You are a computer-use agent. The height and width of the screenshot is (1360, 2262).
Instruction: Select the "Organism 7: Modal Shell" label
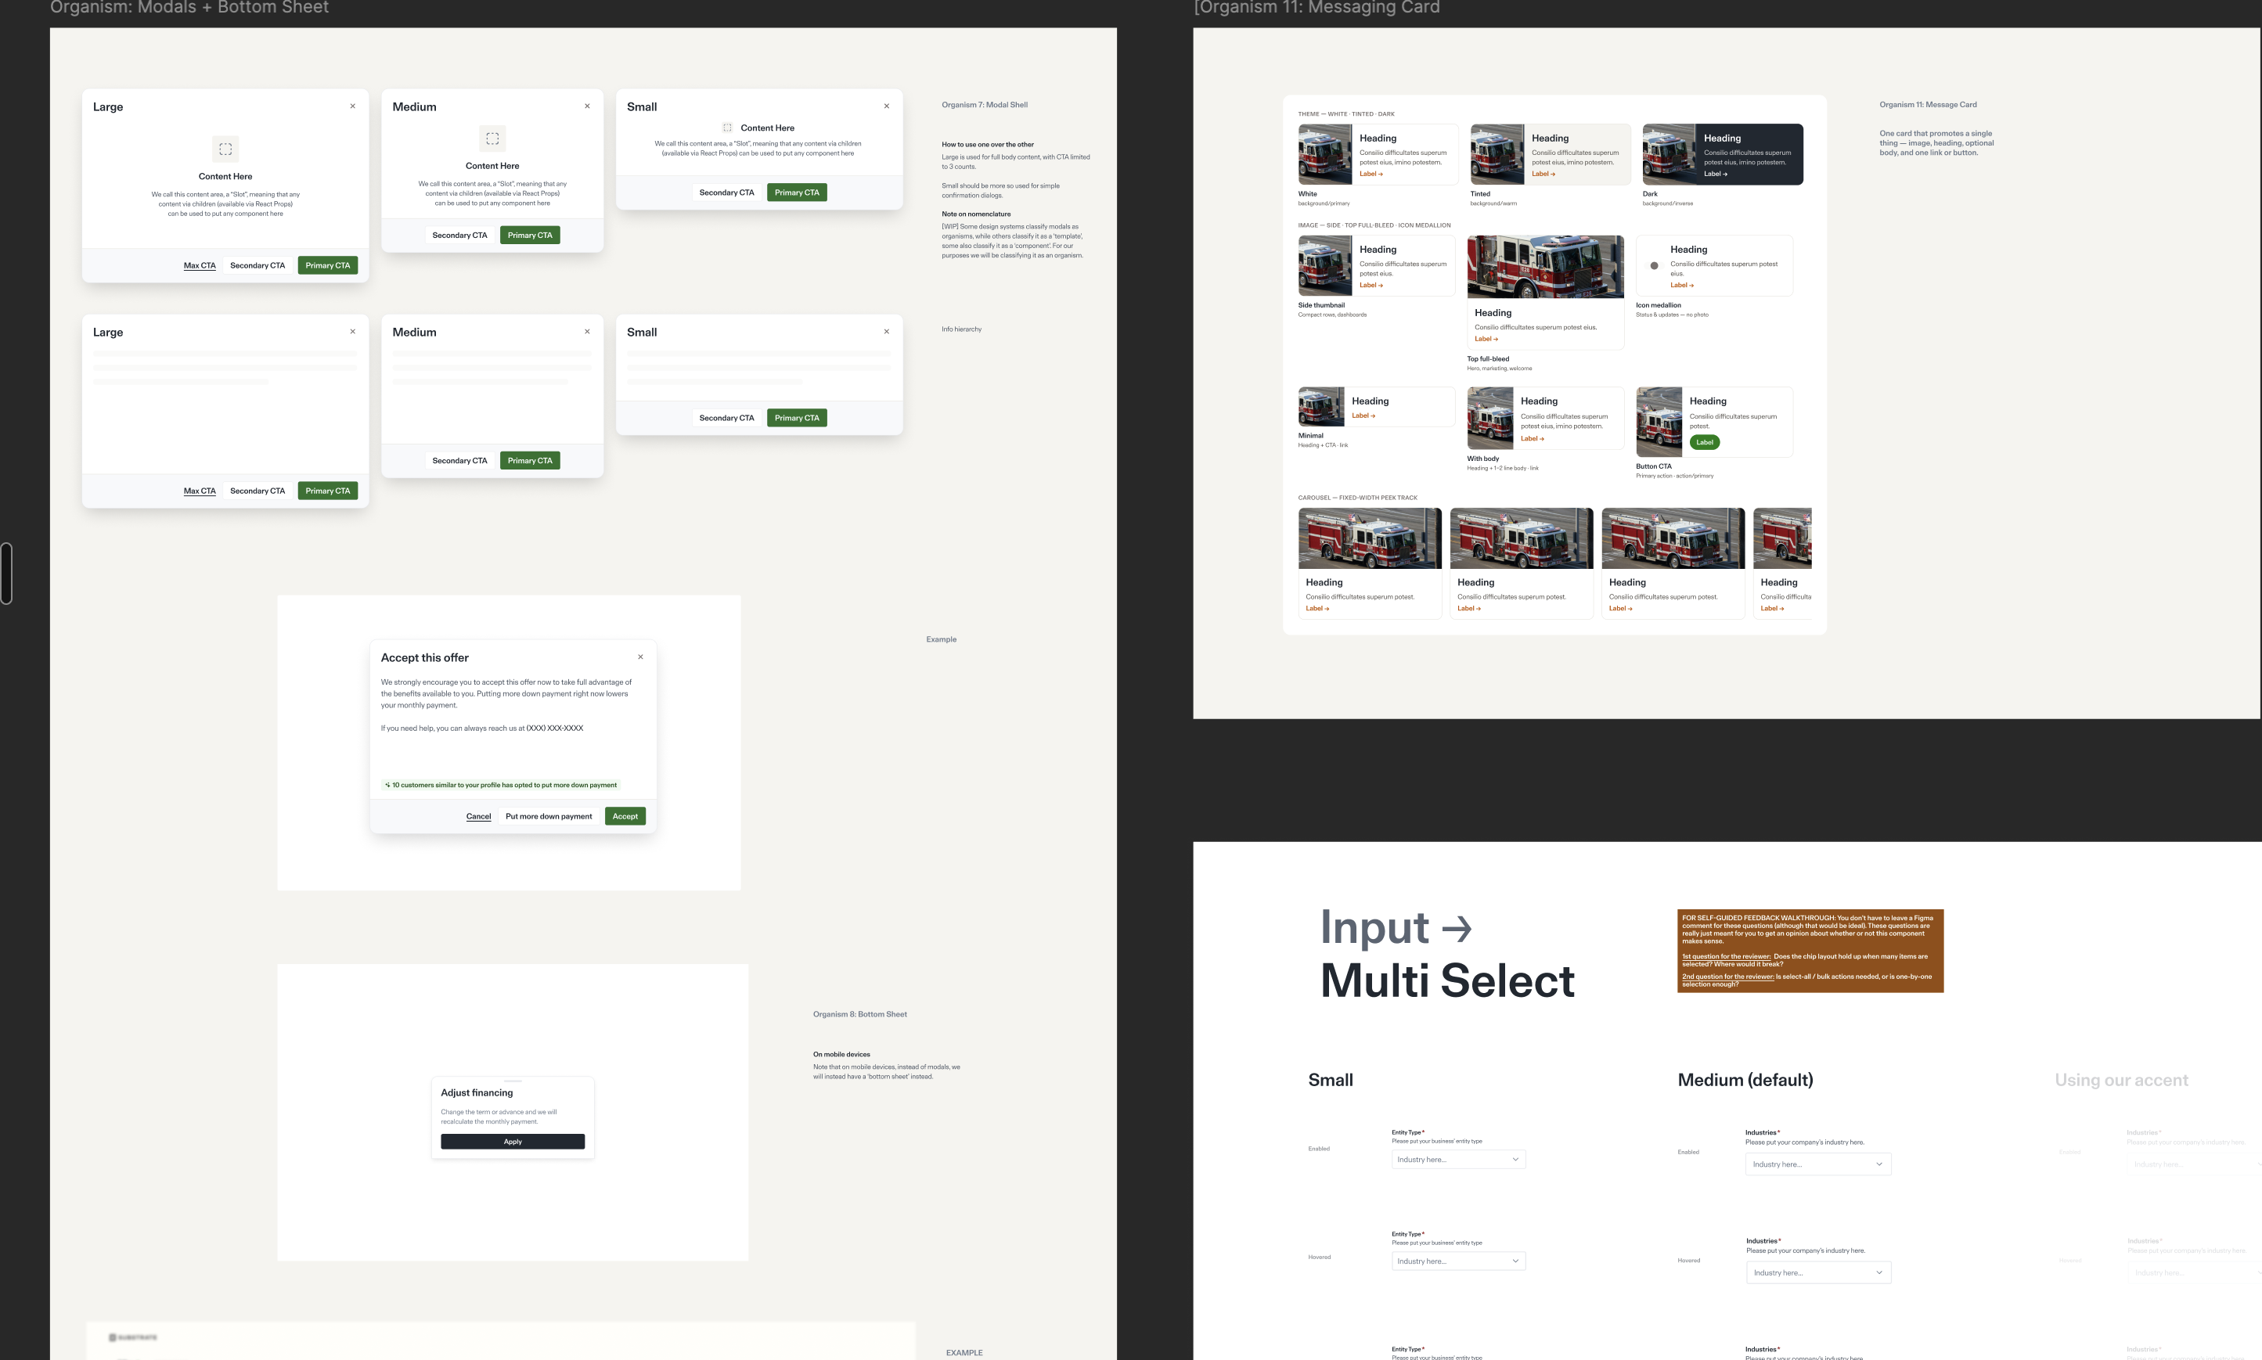985,105
